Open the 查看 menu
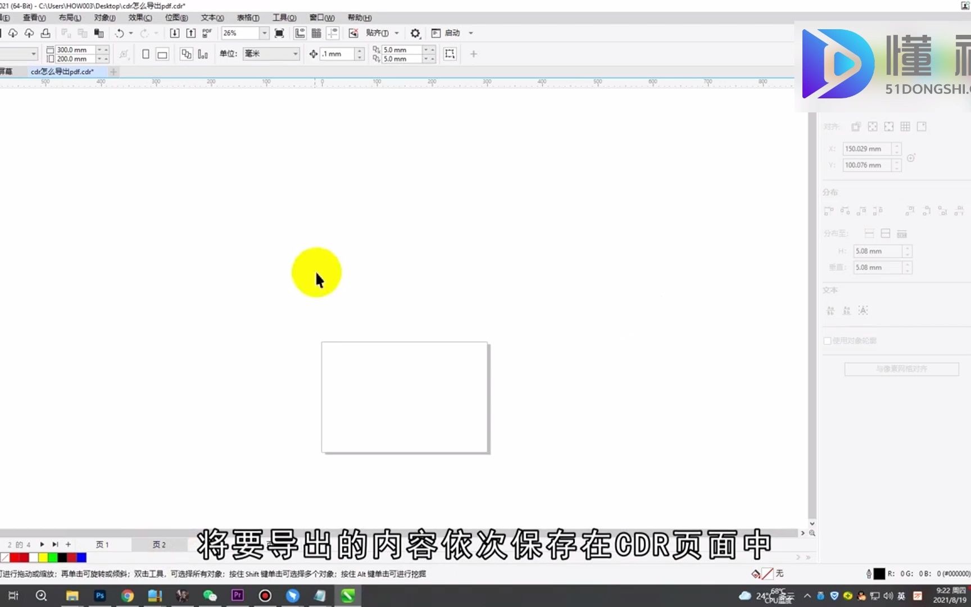Viewport: 971px width, 607px height. tap(34, 18)
